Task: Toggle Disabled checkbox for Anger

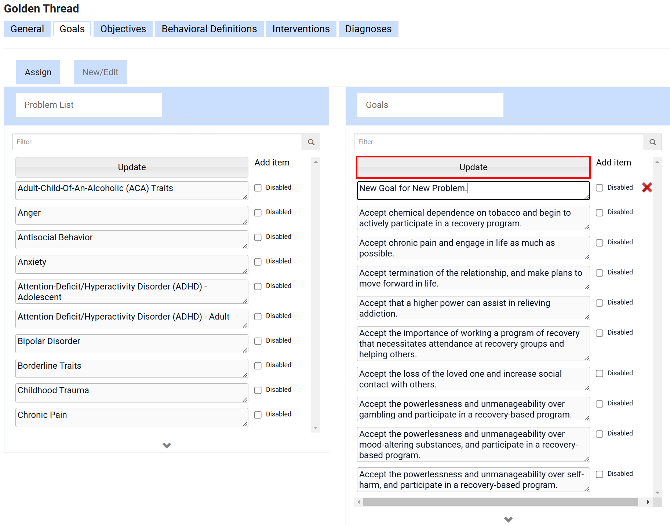Action: pos(258,213)
